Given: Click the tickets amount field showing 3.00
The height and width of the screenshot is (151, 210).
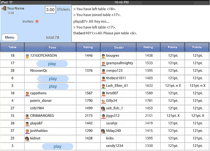Looking at the screenshot, I should click(50, 10).
